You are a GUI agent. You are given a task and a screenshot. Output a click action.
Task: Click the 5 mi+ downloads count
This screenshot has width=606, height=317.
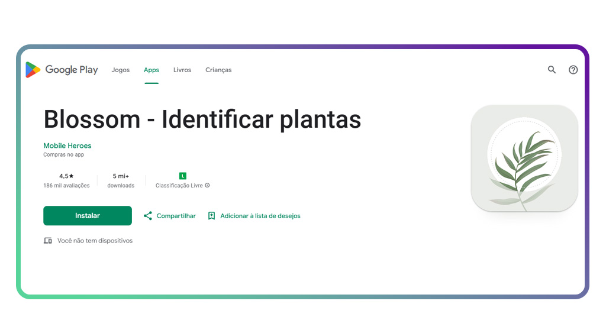[121, 176]
